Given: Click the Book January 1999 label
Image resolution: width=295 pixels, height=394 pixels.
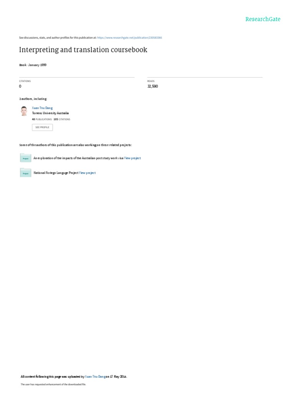Looking at the screenshot, I should 33,65.
